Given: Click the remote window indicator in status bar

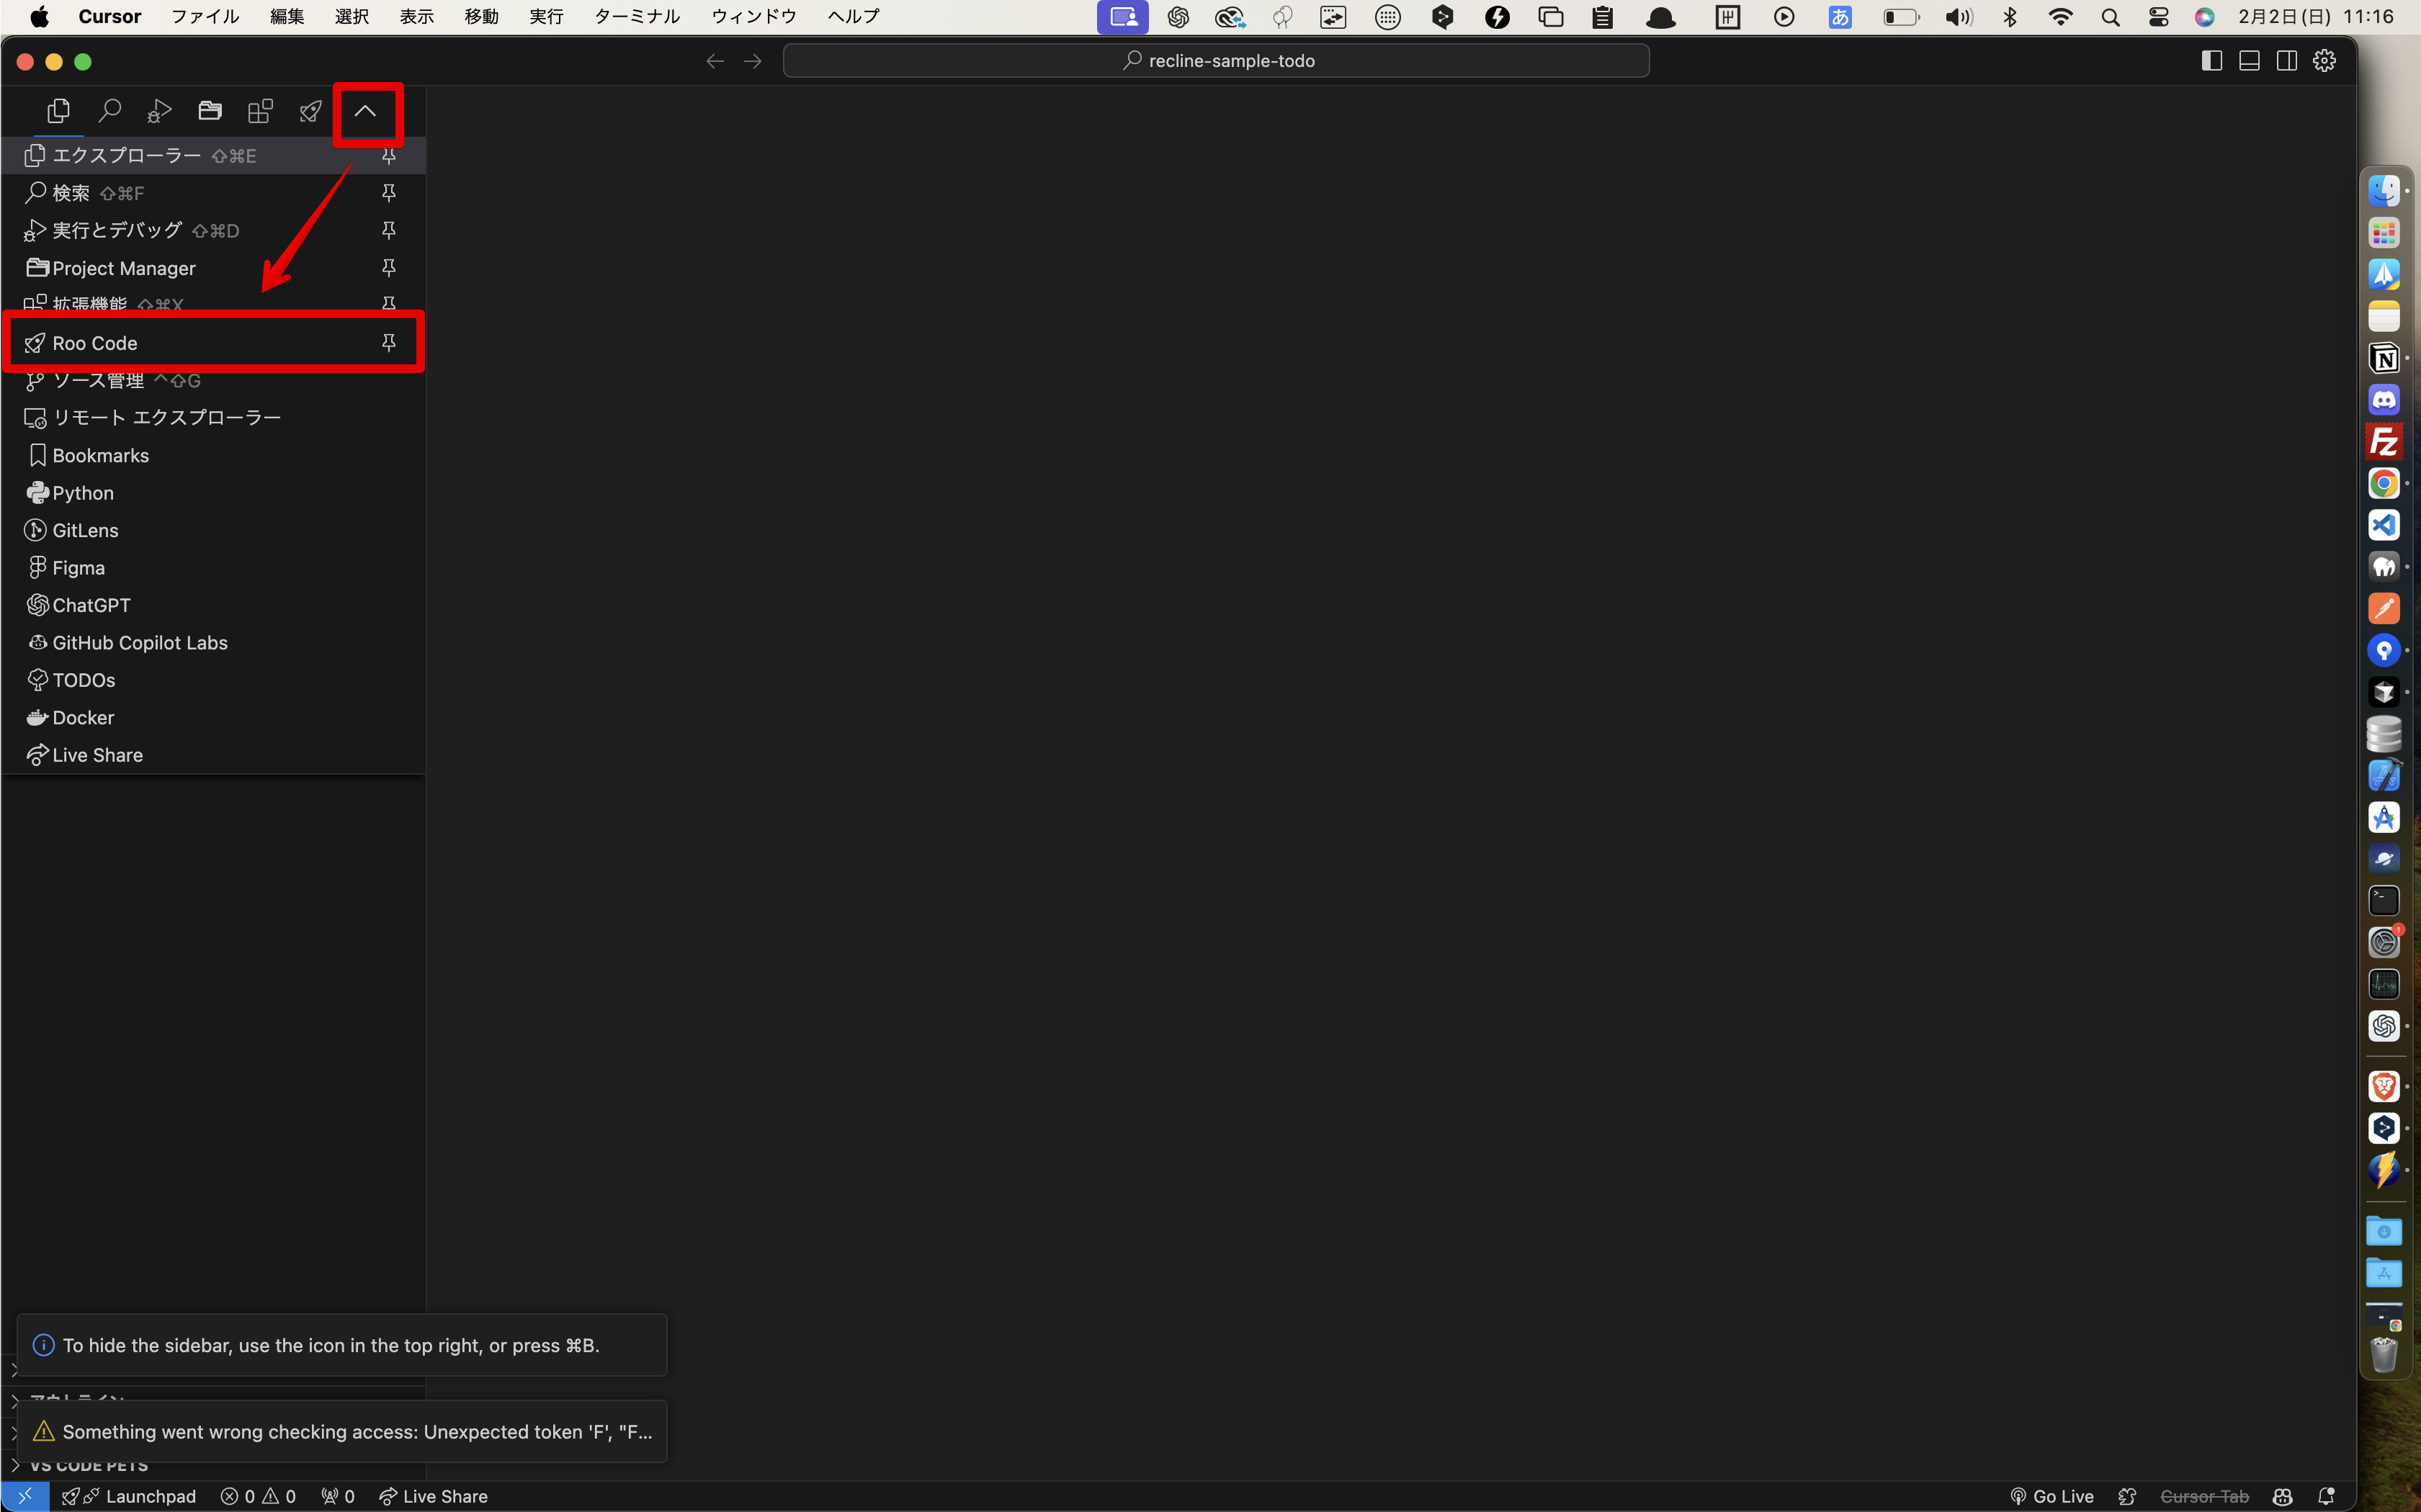Looking at the screenshot, I should [x=25, y=1496].
